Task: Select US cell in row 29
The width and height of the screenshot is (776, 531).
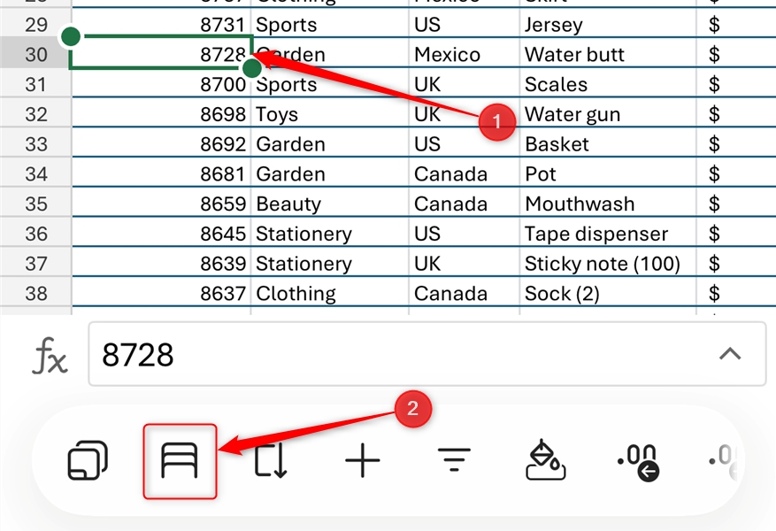Action: [x=465, y=23]
